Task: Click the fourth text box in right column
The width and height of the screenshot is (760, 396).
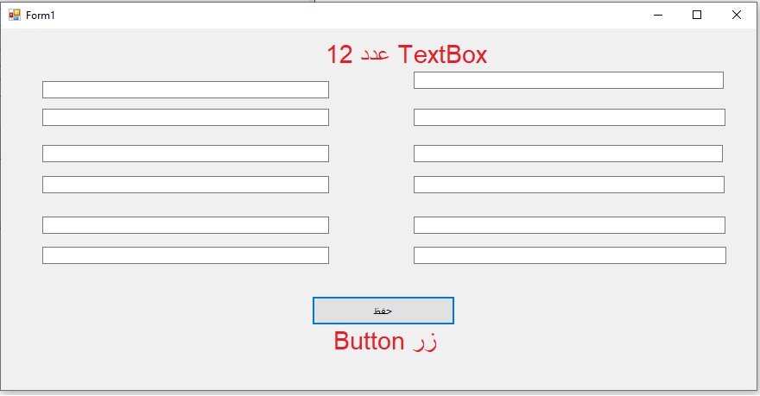Action: (568, 185)
